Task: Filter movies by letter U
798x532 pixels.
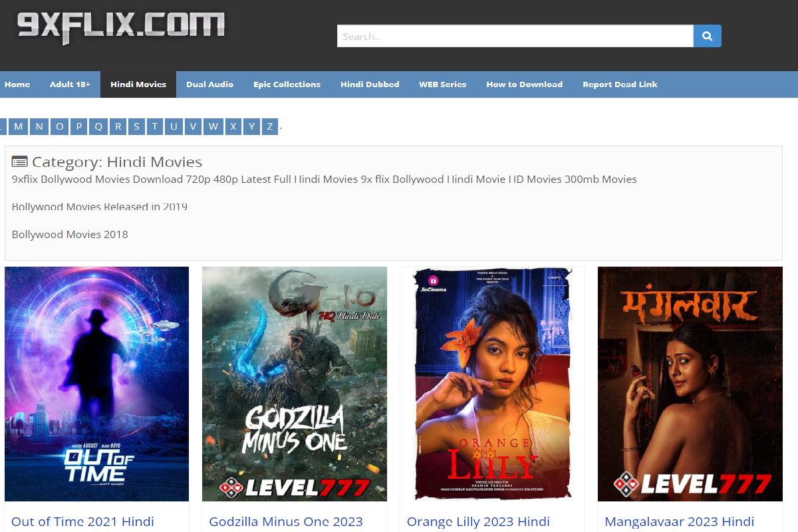Action: tap(174, 126)
